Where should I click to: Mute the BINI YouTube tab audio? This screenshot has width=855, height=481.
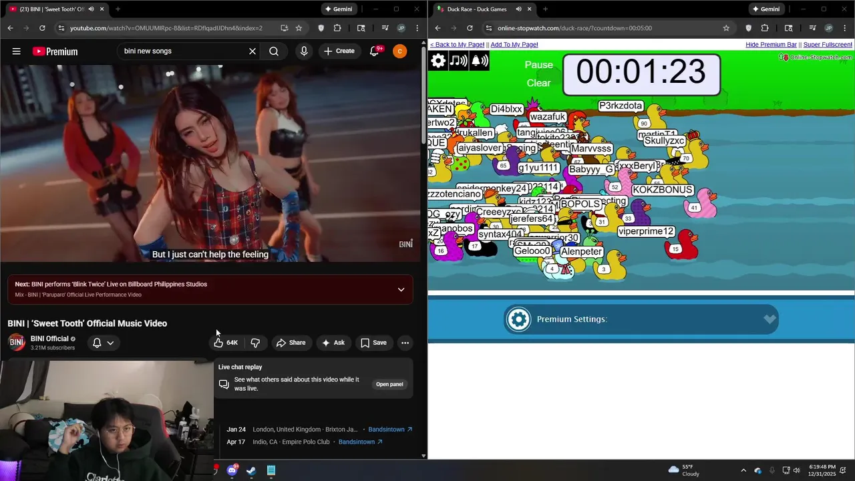pos(92,9)
